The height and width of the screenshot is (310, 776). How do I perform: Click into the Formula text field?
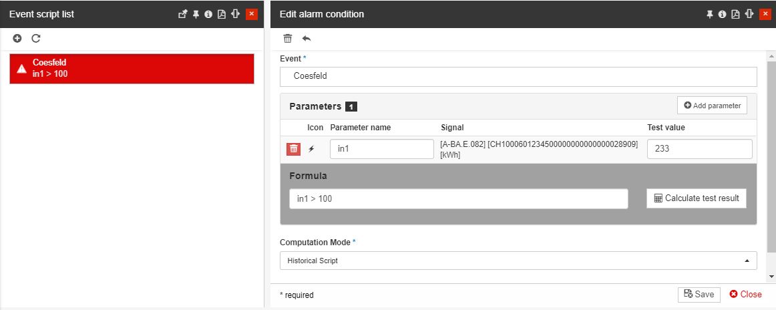pyautogui.click(x=458, y=199)
